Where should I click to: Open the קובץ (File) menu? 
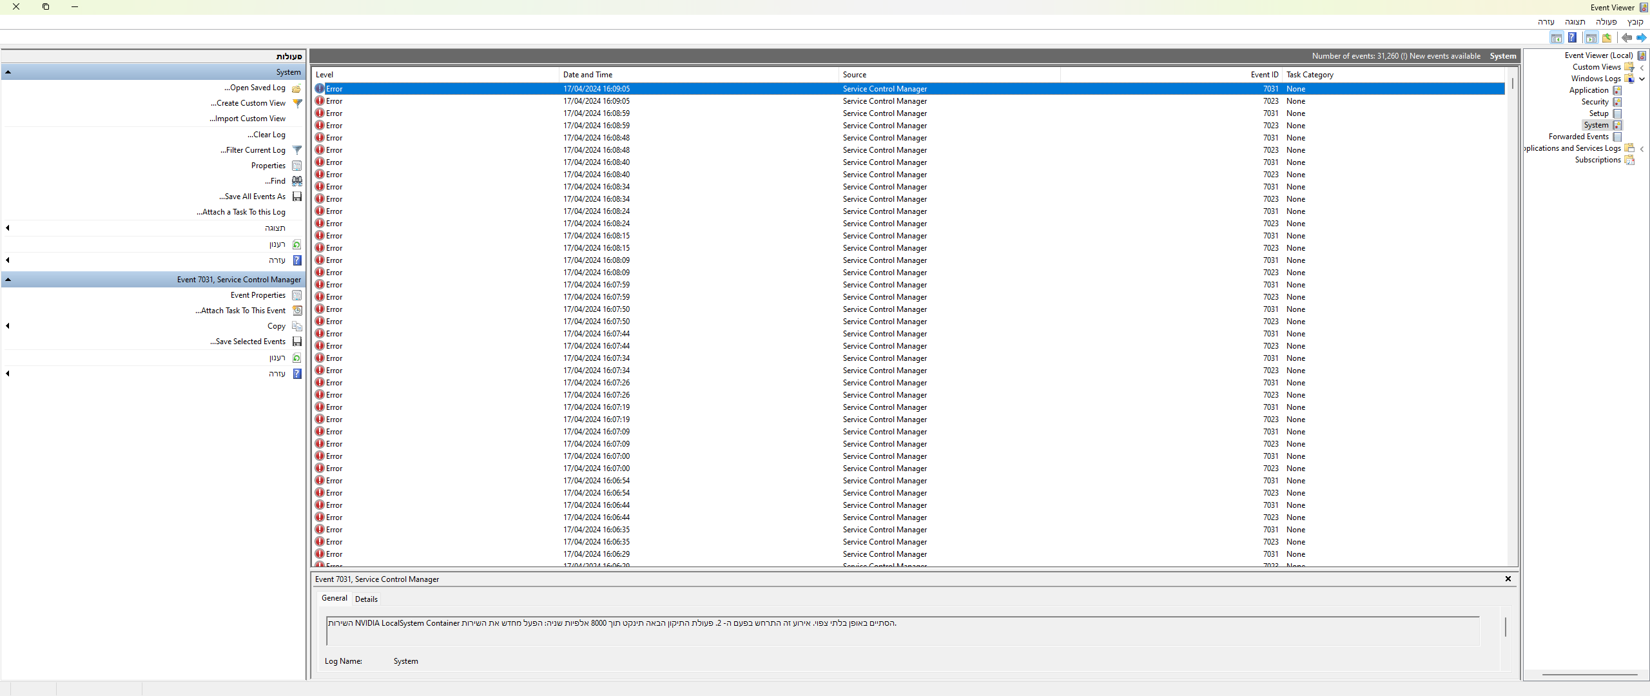(1635, 22)
